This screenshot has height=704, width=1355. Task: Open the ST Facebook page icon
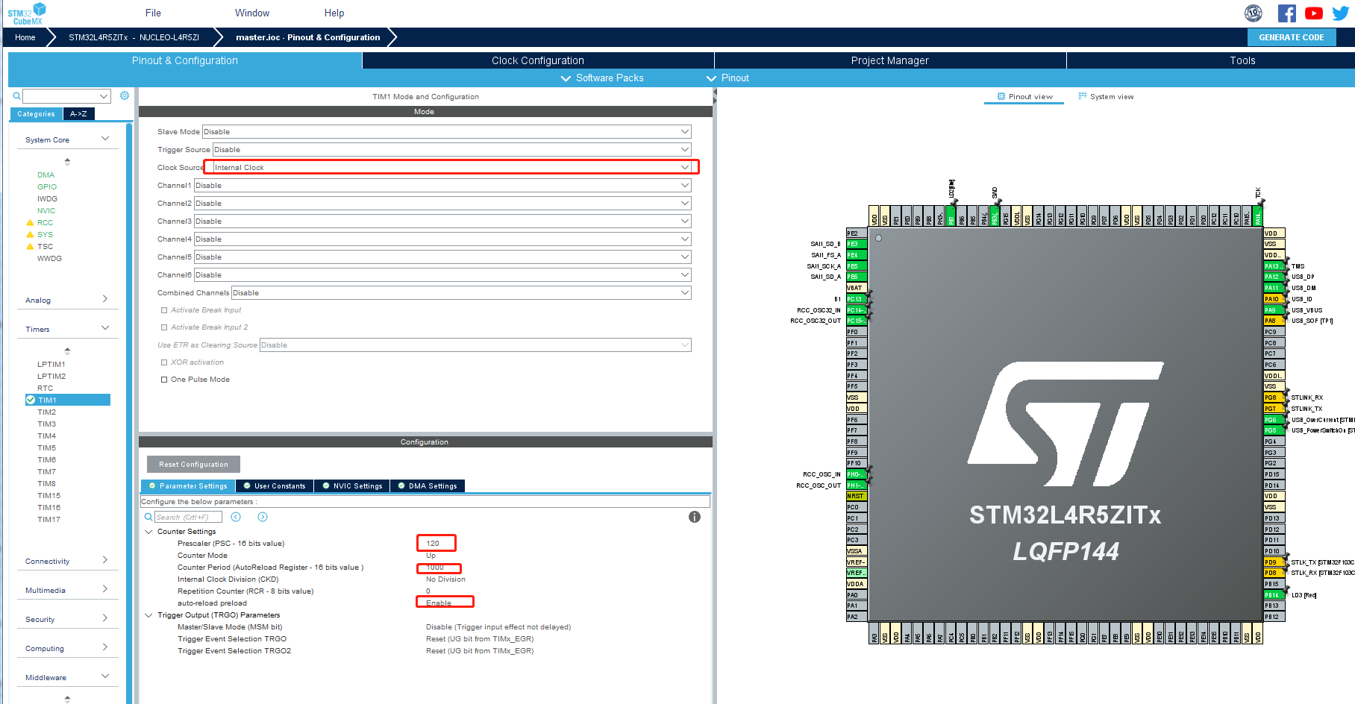pos(1286,13)
